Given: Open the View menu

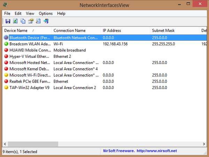Looking at the screenshot, I should pyautogui.click(x=30, y=14).
